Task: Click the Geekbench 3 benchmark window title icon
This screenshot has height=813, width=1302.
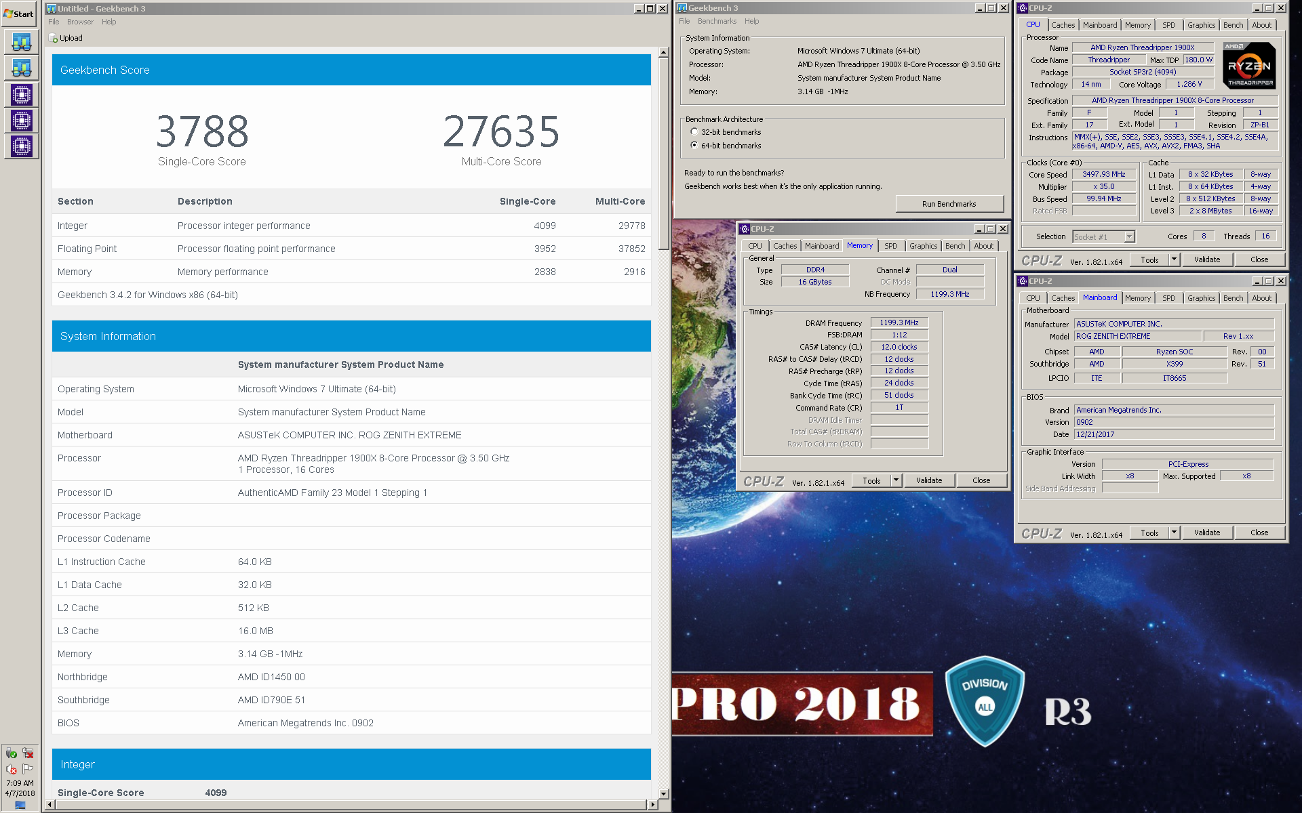Action: point(682,8)
